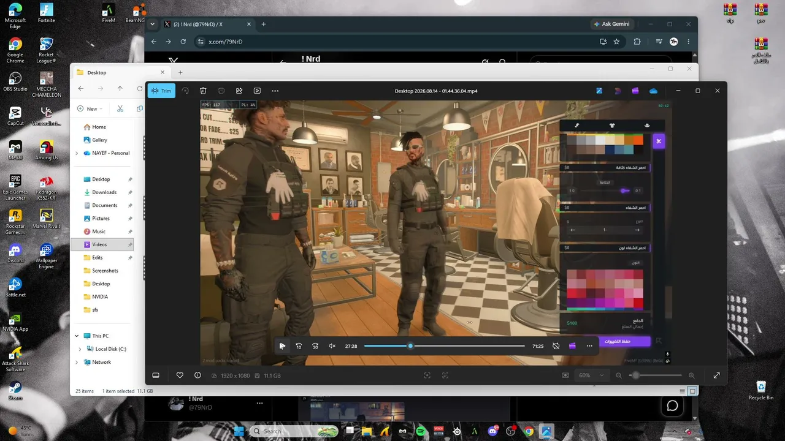Open the See more dots in Photos toolbar
Image resolution: width=785 pixels, height=441 pixels.
click(x=275, y=91)
